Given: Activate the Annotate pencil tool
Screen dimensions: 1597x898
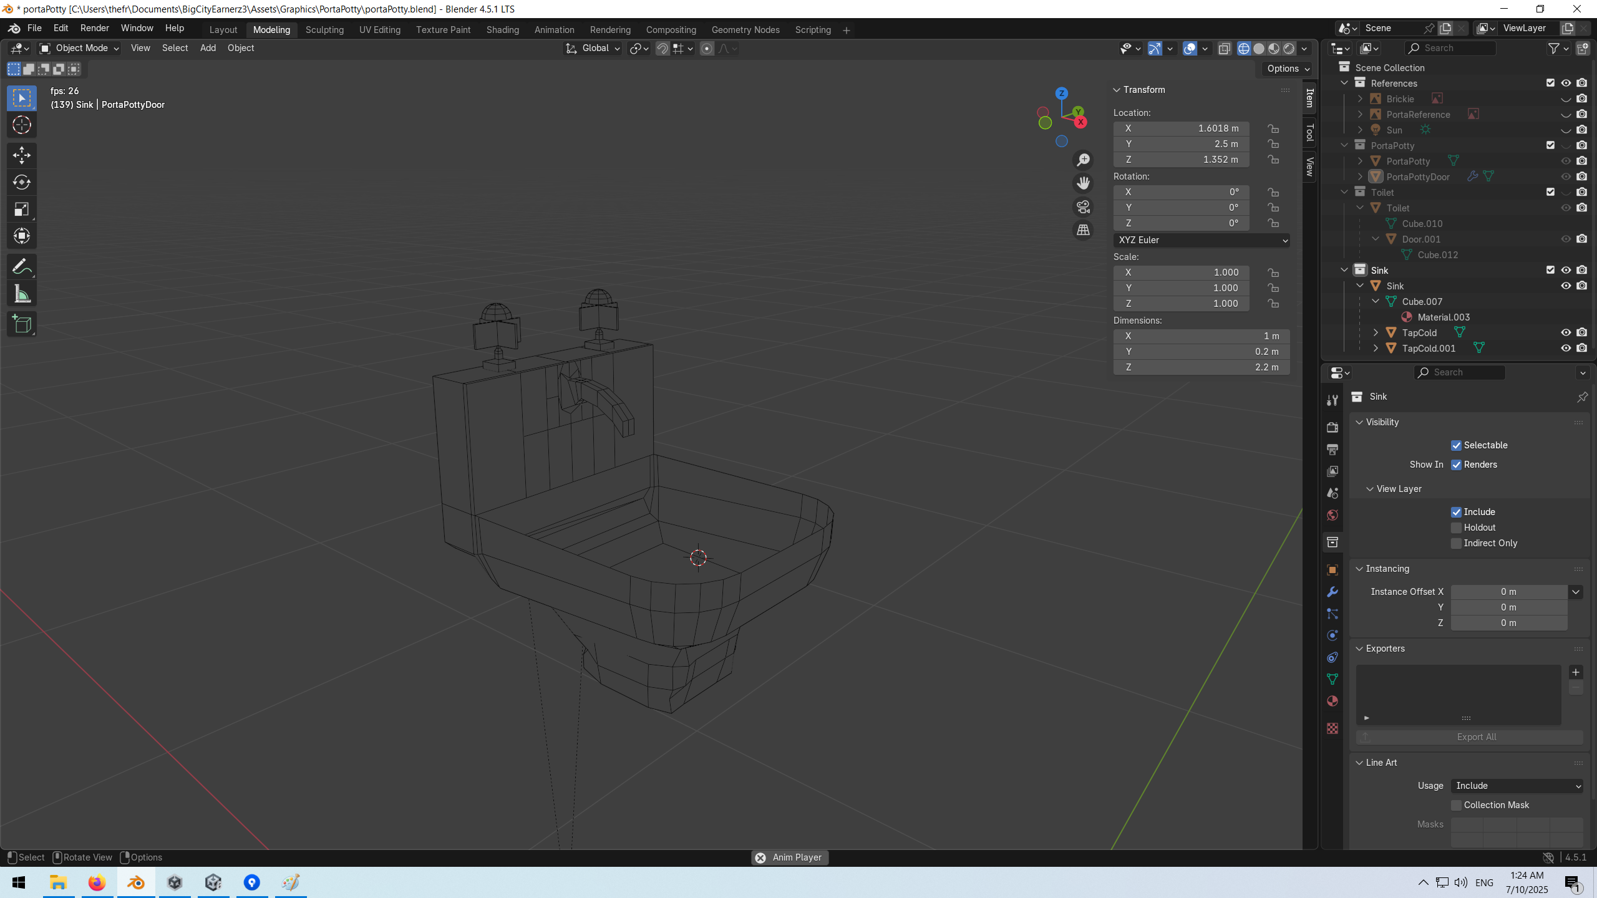Looking at the screenshot, I should (x=22, y=267).
